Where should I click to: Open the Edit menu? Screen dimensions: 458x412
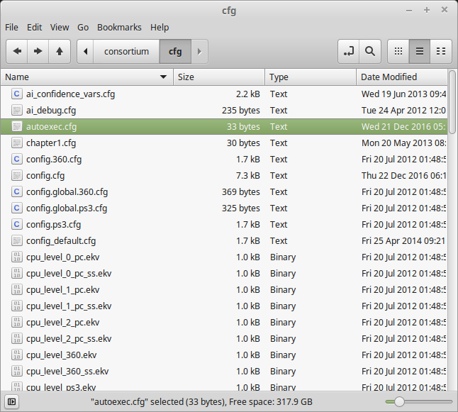(35, 28)
